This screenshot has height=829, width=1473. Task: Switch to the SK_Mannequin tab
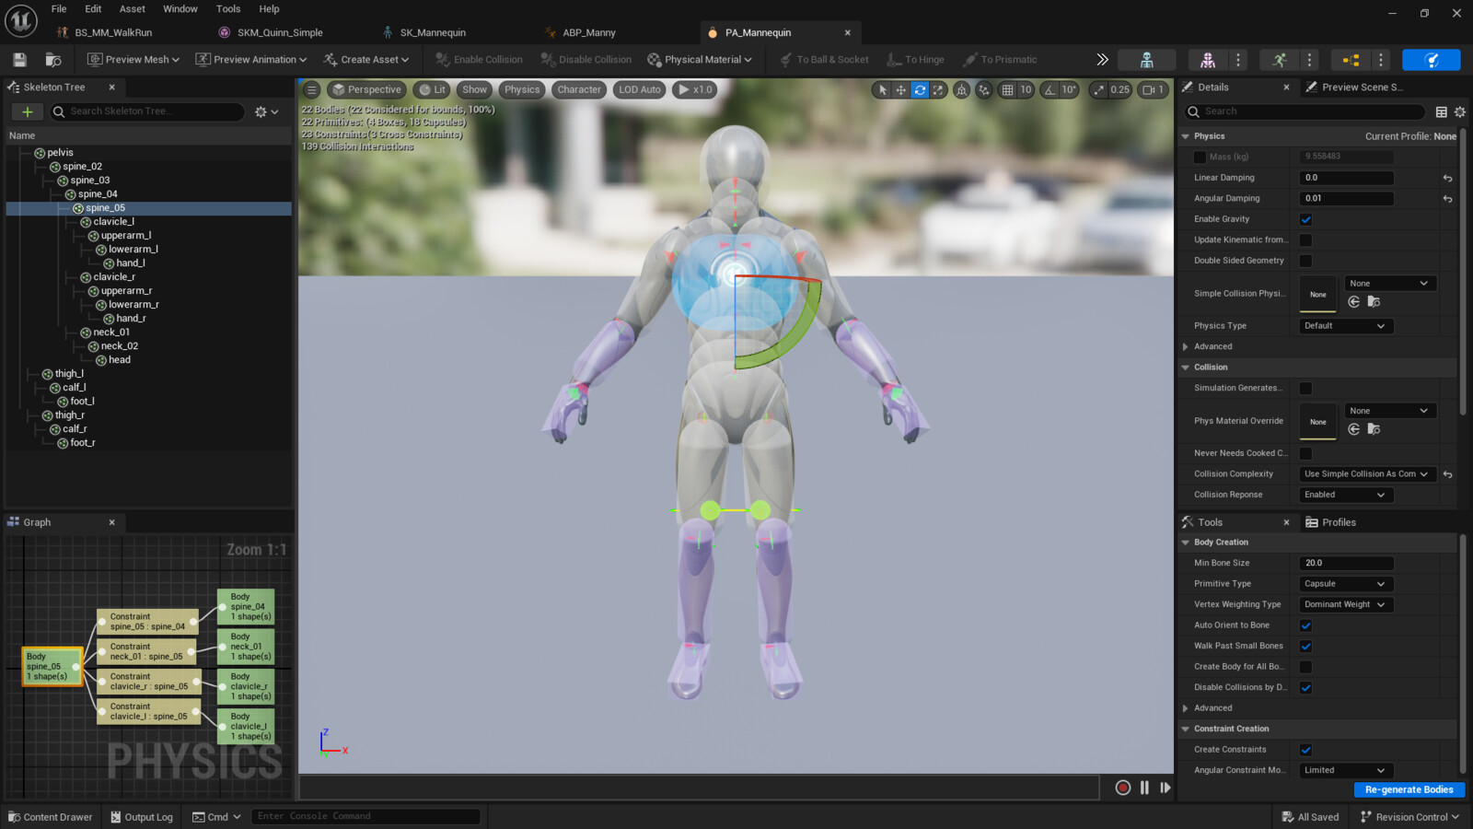point(433,32)
